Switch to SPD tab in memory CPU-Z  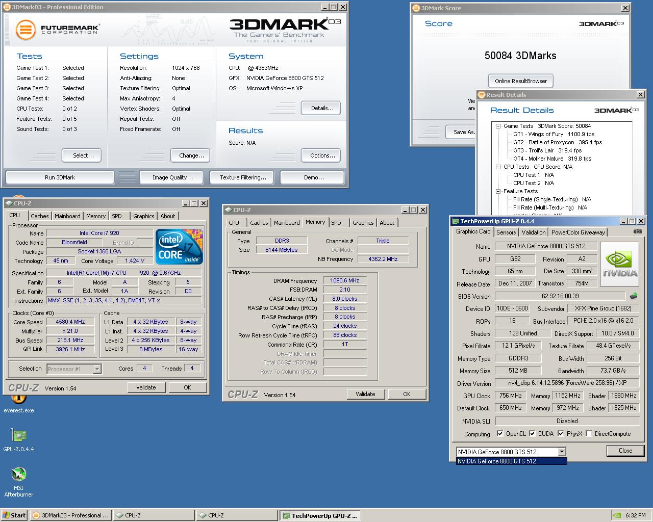coord(336,223)
